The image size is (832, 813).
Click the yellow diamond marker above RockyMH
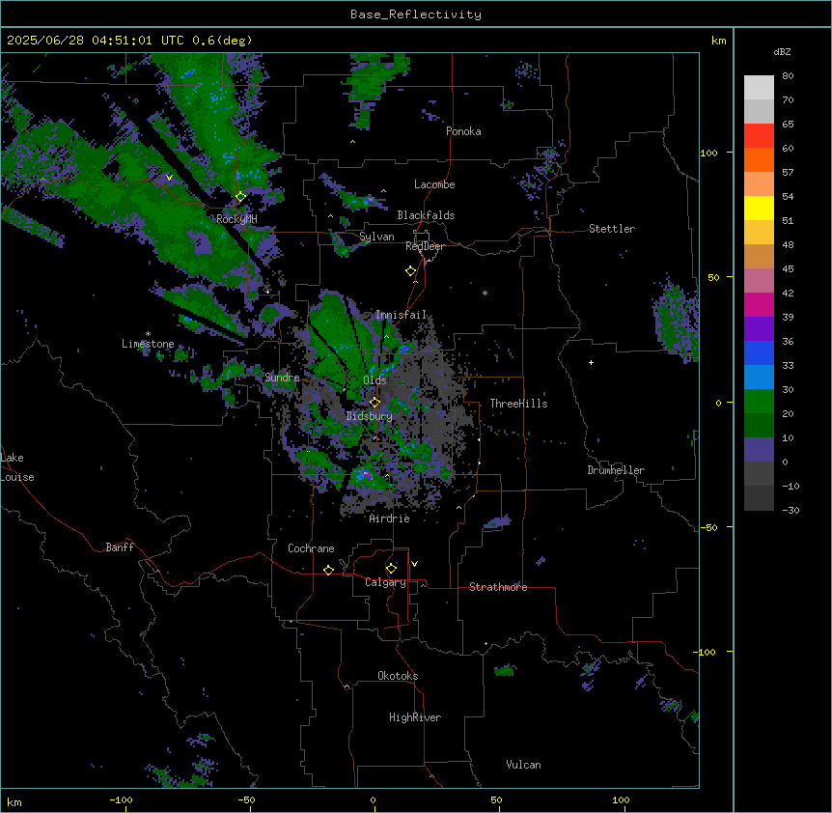coord(240,197)
